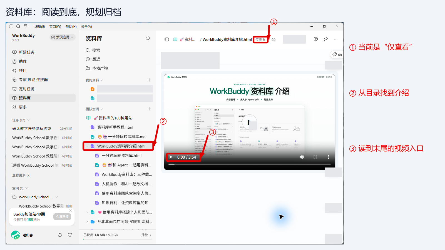445x250 pixels.
Task: Open the 帮助(H) menu
Action: tap(71, 26)
